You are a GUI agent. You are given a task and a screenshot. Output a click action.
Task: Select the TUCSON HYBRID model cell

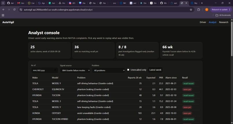pyautogui.click(x=60, y=119)
